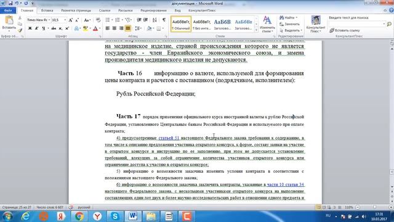Screen dimensions: 394x222
Task: Apply strikethrough formatting
Action: coord(54,28)
